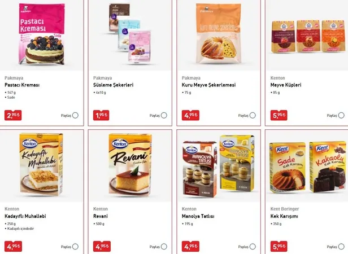Image resolution: width=348 pixels, height=254 pixels.
Task: Select Paylaş radio for Meyve Küpleri
Action: click(341, 115)
